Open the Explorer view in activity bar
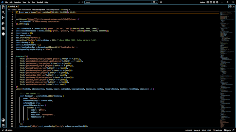236x132 pixels. (x=3, y=7)
